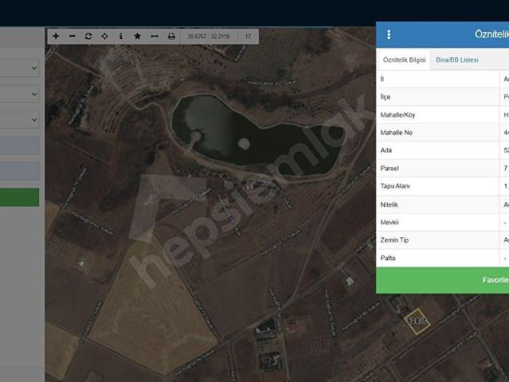Viewport: 509px width, 382px height.
Task: Select the 'Mevkii' row label
Action: 390,222
